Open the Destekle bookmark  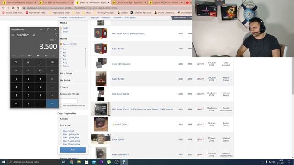tap(123, 13)
